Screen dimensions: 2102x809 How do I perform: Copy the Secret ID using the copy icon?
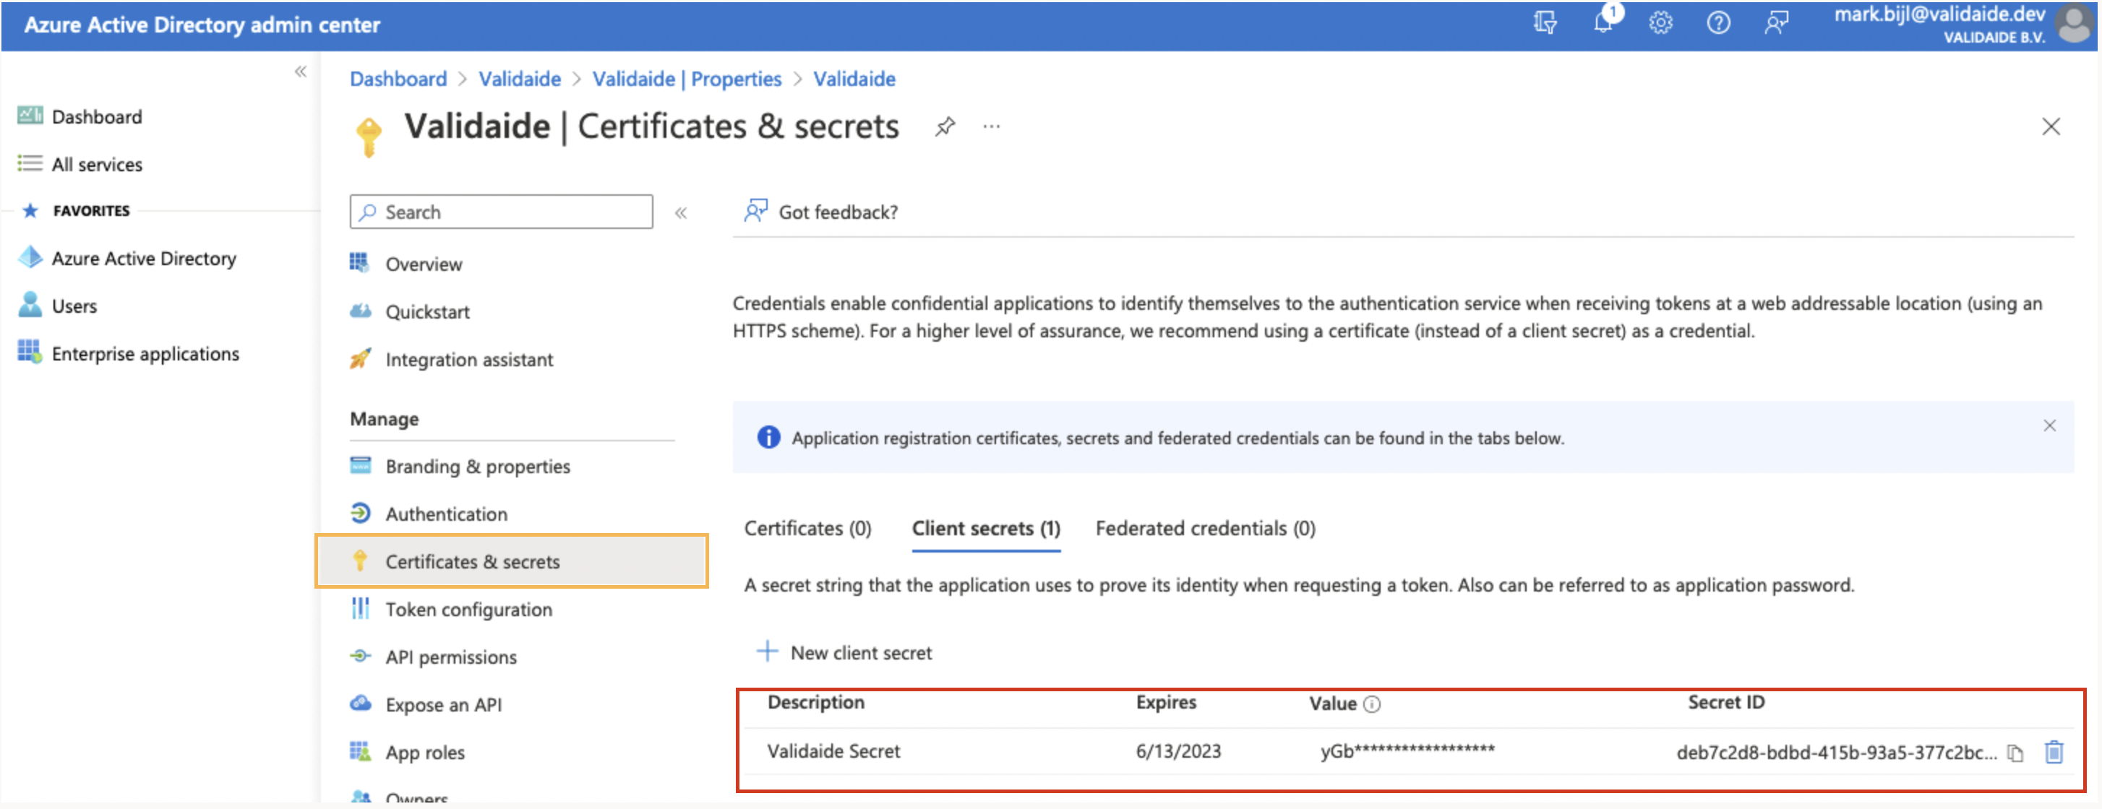[2014, 752]
